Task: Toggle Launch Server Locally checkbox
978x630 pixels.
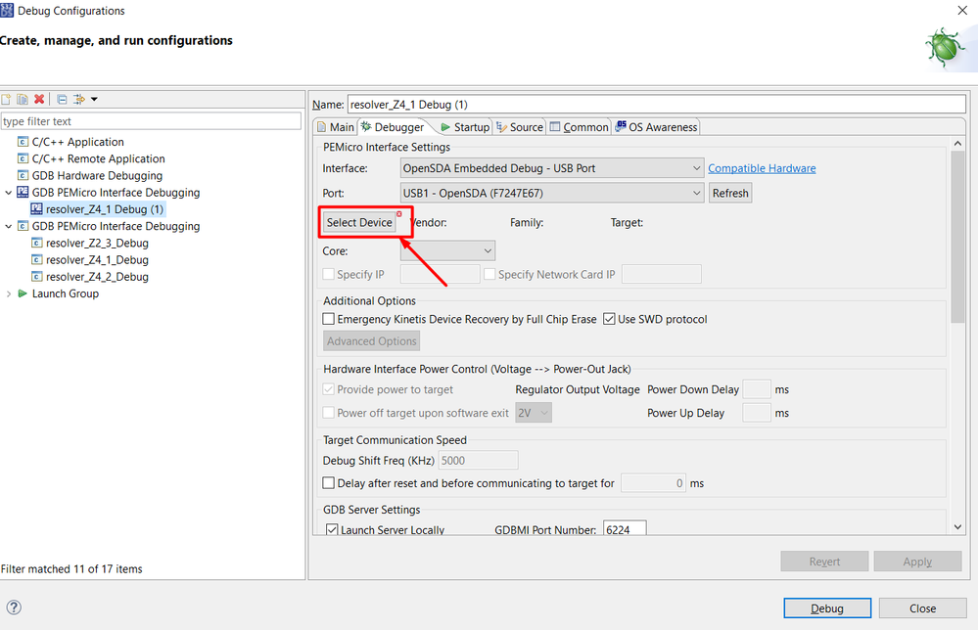Action: pos(331,530)
